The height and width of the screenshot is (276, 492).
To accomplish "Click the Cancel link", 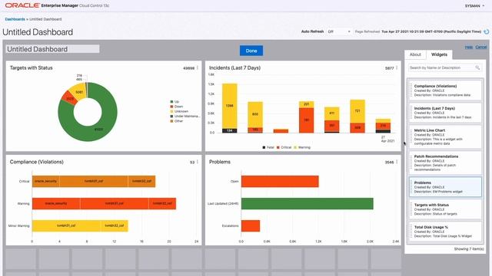I will coord(480,47).
